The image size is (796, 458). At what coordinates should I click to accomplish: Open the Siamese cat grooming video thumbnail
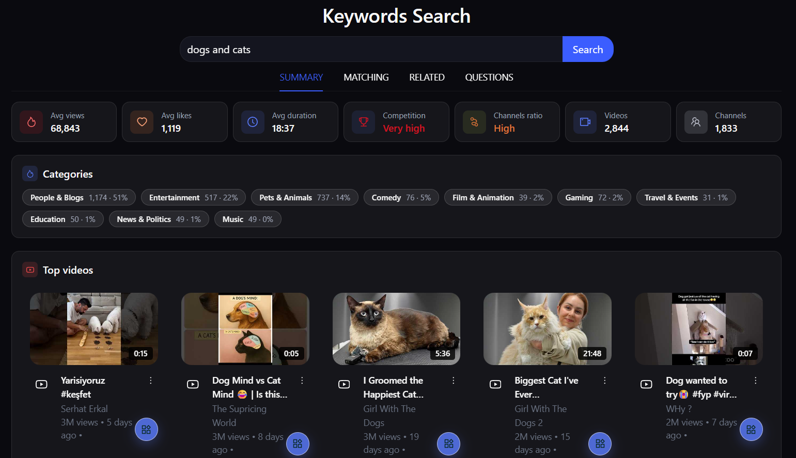(x=396, y=329)
